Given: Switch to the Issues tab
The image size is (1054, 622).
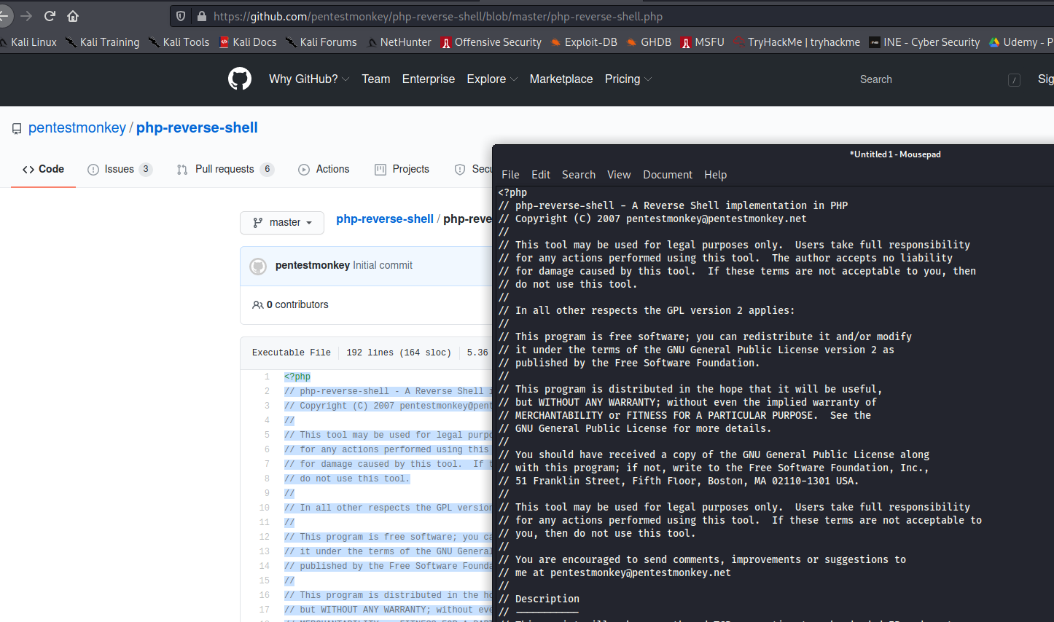Looking at the screenshot, I should click(x=120, y=169).
